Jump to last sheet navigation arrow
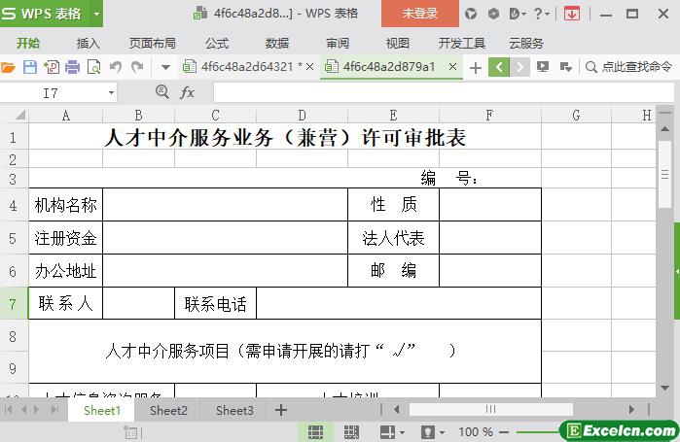 55,410
